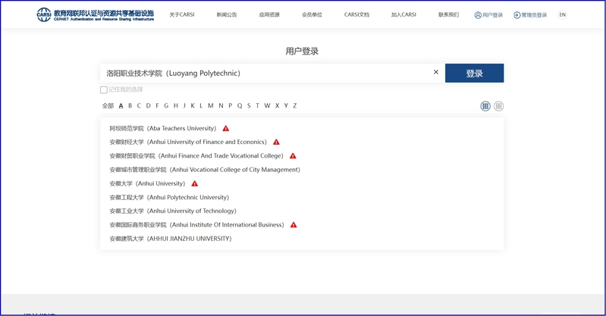Show all institutions with 全部 filter
This screenshot has height=316, width=606.
108,106
